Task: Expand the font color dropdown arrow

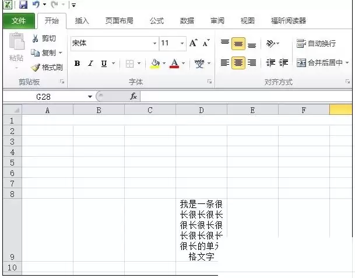Action: 184,64
